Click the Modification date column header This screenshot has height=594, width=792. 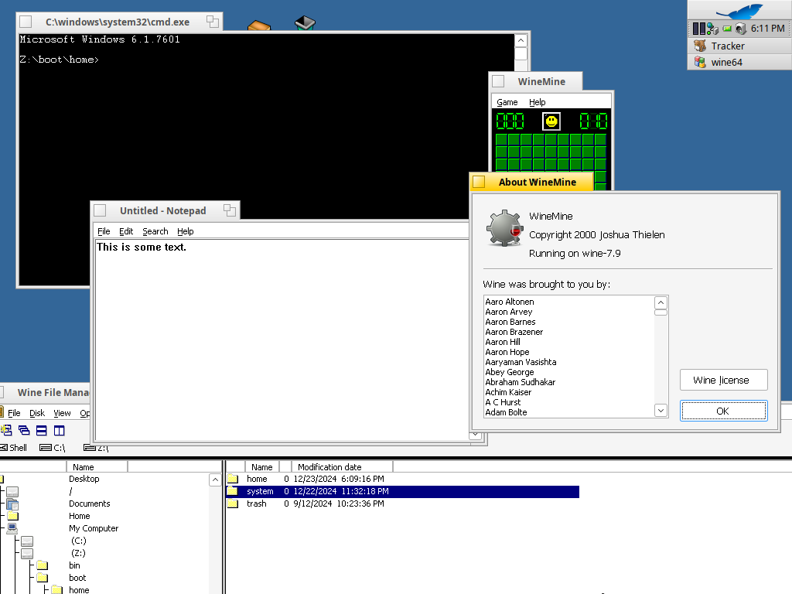(342, 467)
